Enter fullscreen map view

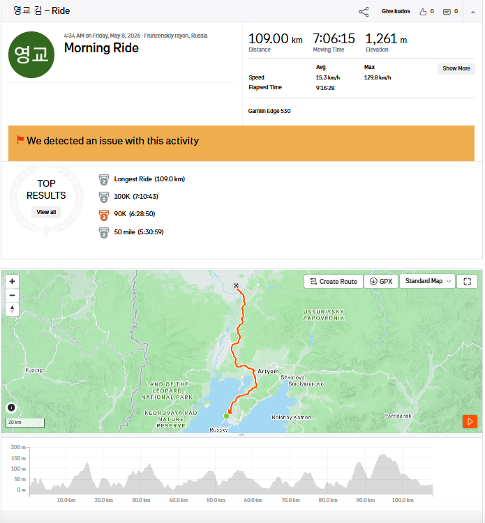coord(467,282)
